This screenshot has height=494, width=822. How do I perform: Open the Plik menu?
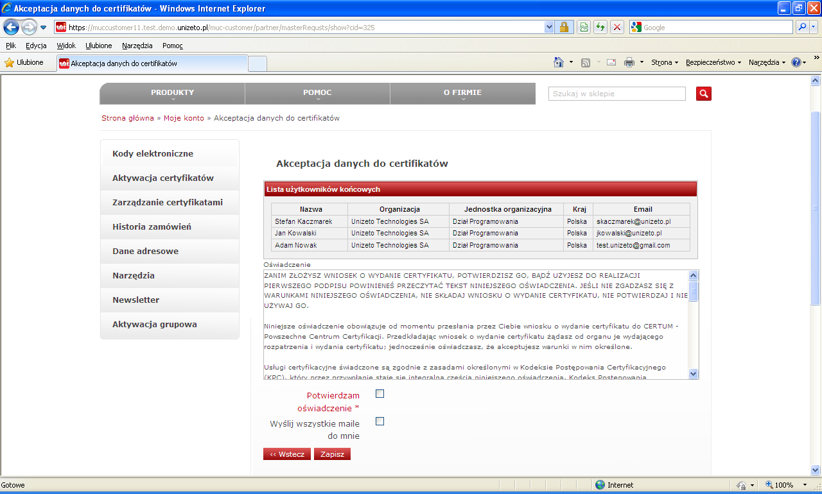pos(11,46)
